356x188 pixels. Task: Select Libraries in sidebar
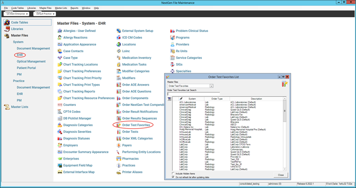[17, 29]
